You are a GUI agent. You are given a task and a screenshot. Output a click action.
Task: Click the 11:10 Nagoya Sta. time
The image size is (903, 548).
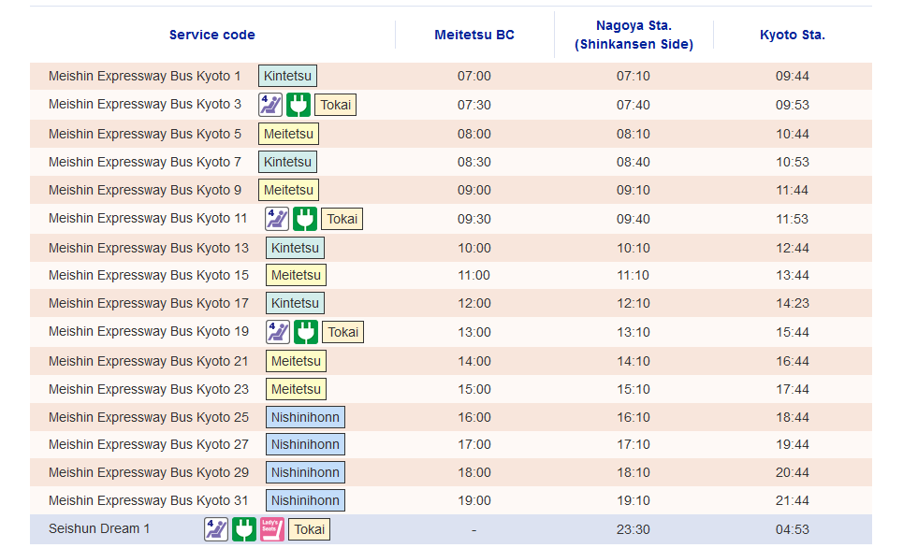(633, 275)
